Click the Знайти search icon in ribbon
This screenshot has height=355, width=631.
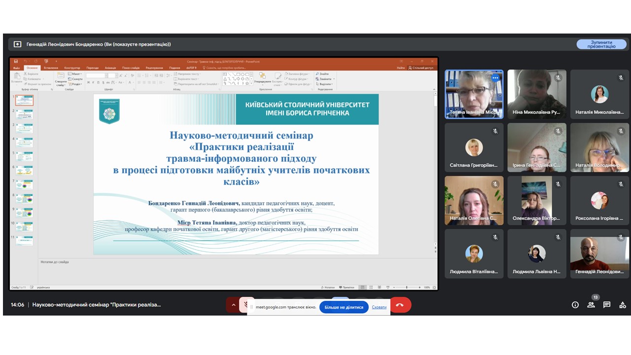(x=322, y=74)
